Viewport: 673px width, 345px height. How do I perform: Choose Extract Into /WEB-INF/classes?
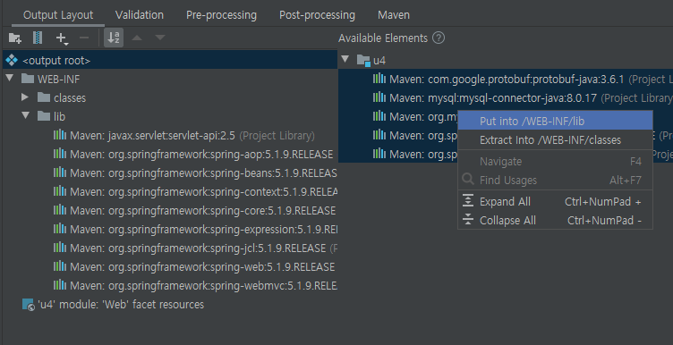556,140
